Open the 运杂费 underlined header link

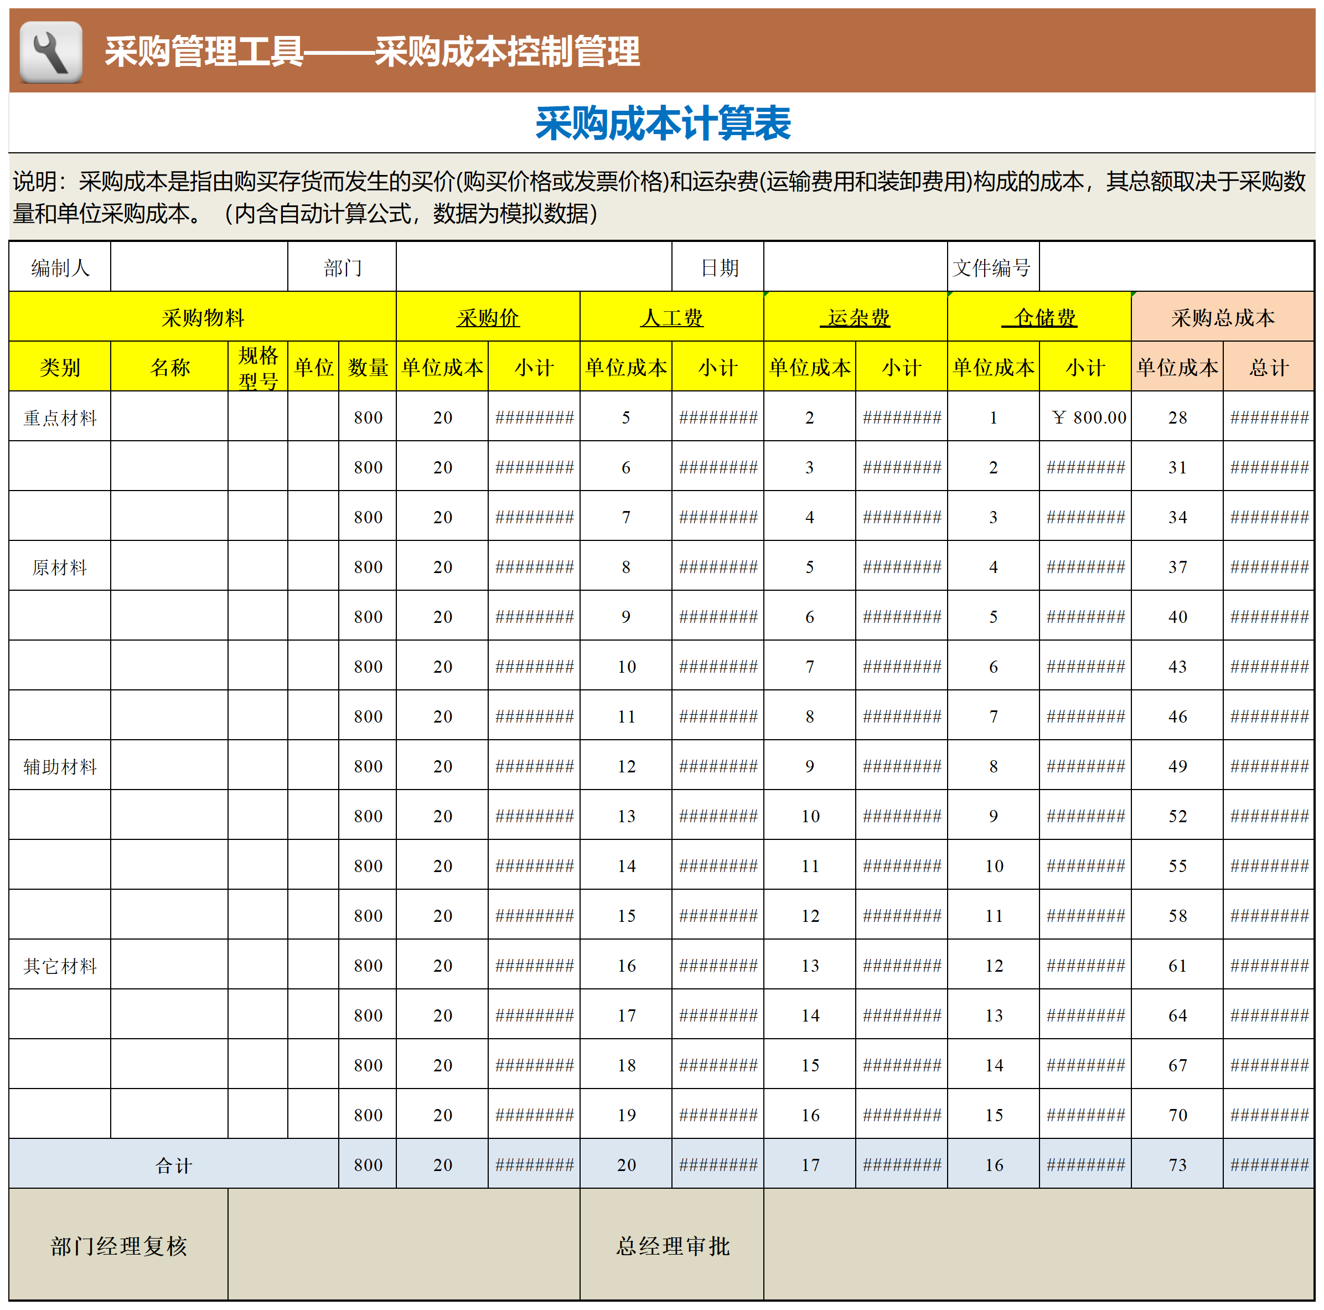point(855,317)
